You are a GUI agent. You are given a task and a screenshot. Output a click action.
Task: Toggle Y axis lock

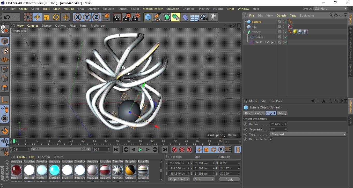[x=87, y=17]
